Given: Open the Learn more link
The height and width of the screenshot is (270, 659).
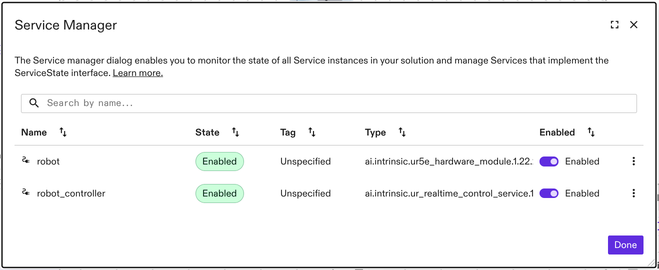Looking at the screenshot, I should pos(138,73).
